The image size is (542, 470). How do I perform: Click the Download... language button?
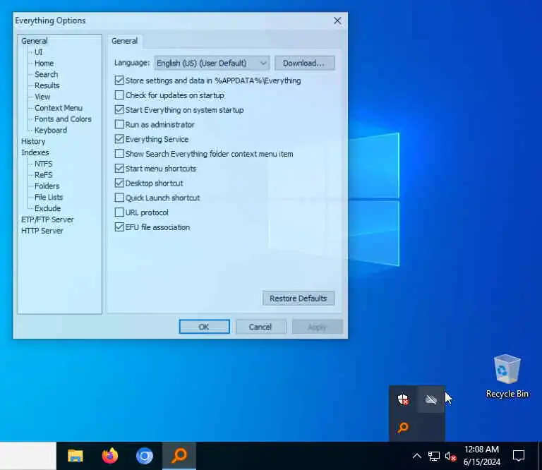305,63
